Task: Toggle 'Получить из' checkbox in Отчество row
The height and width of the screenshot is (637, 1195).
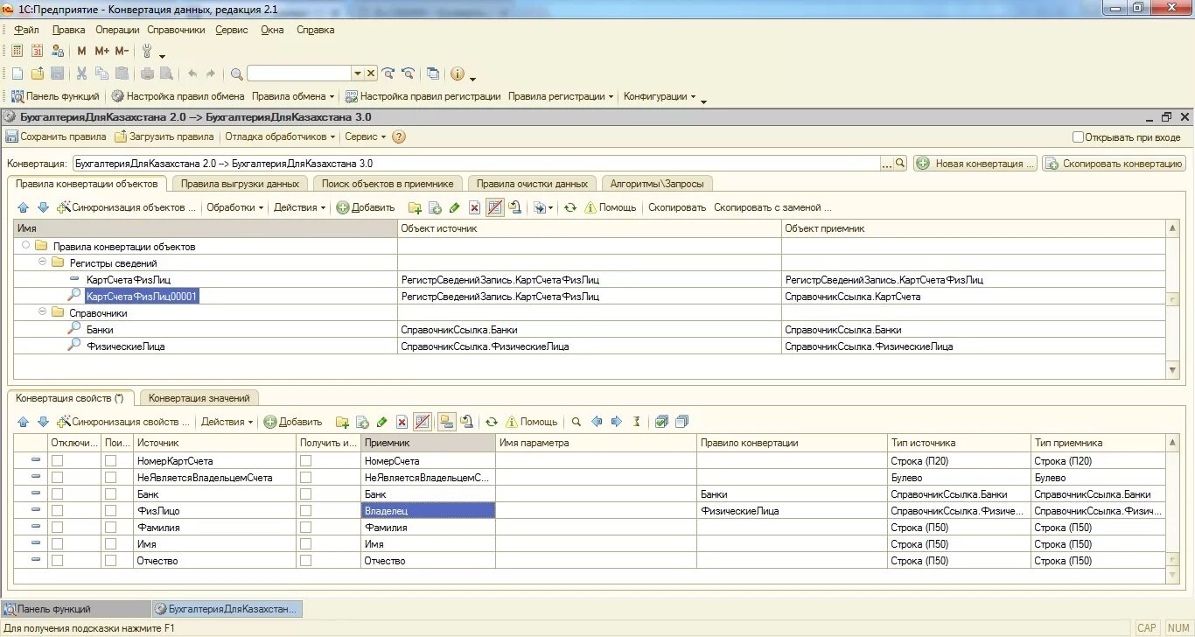Action: click(305, 561)
